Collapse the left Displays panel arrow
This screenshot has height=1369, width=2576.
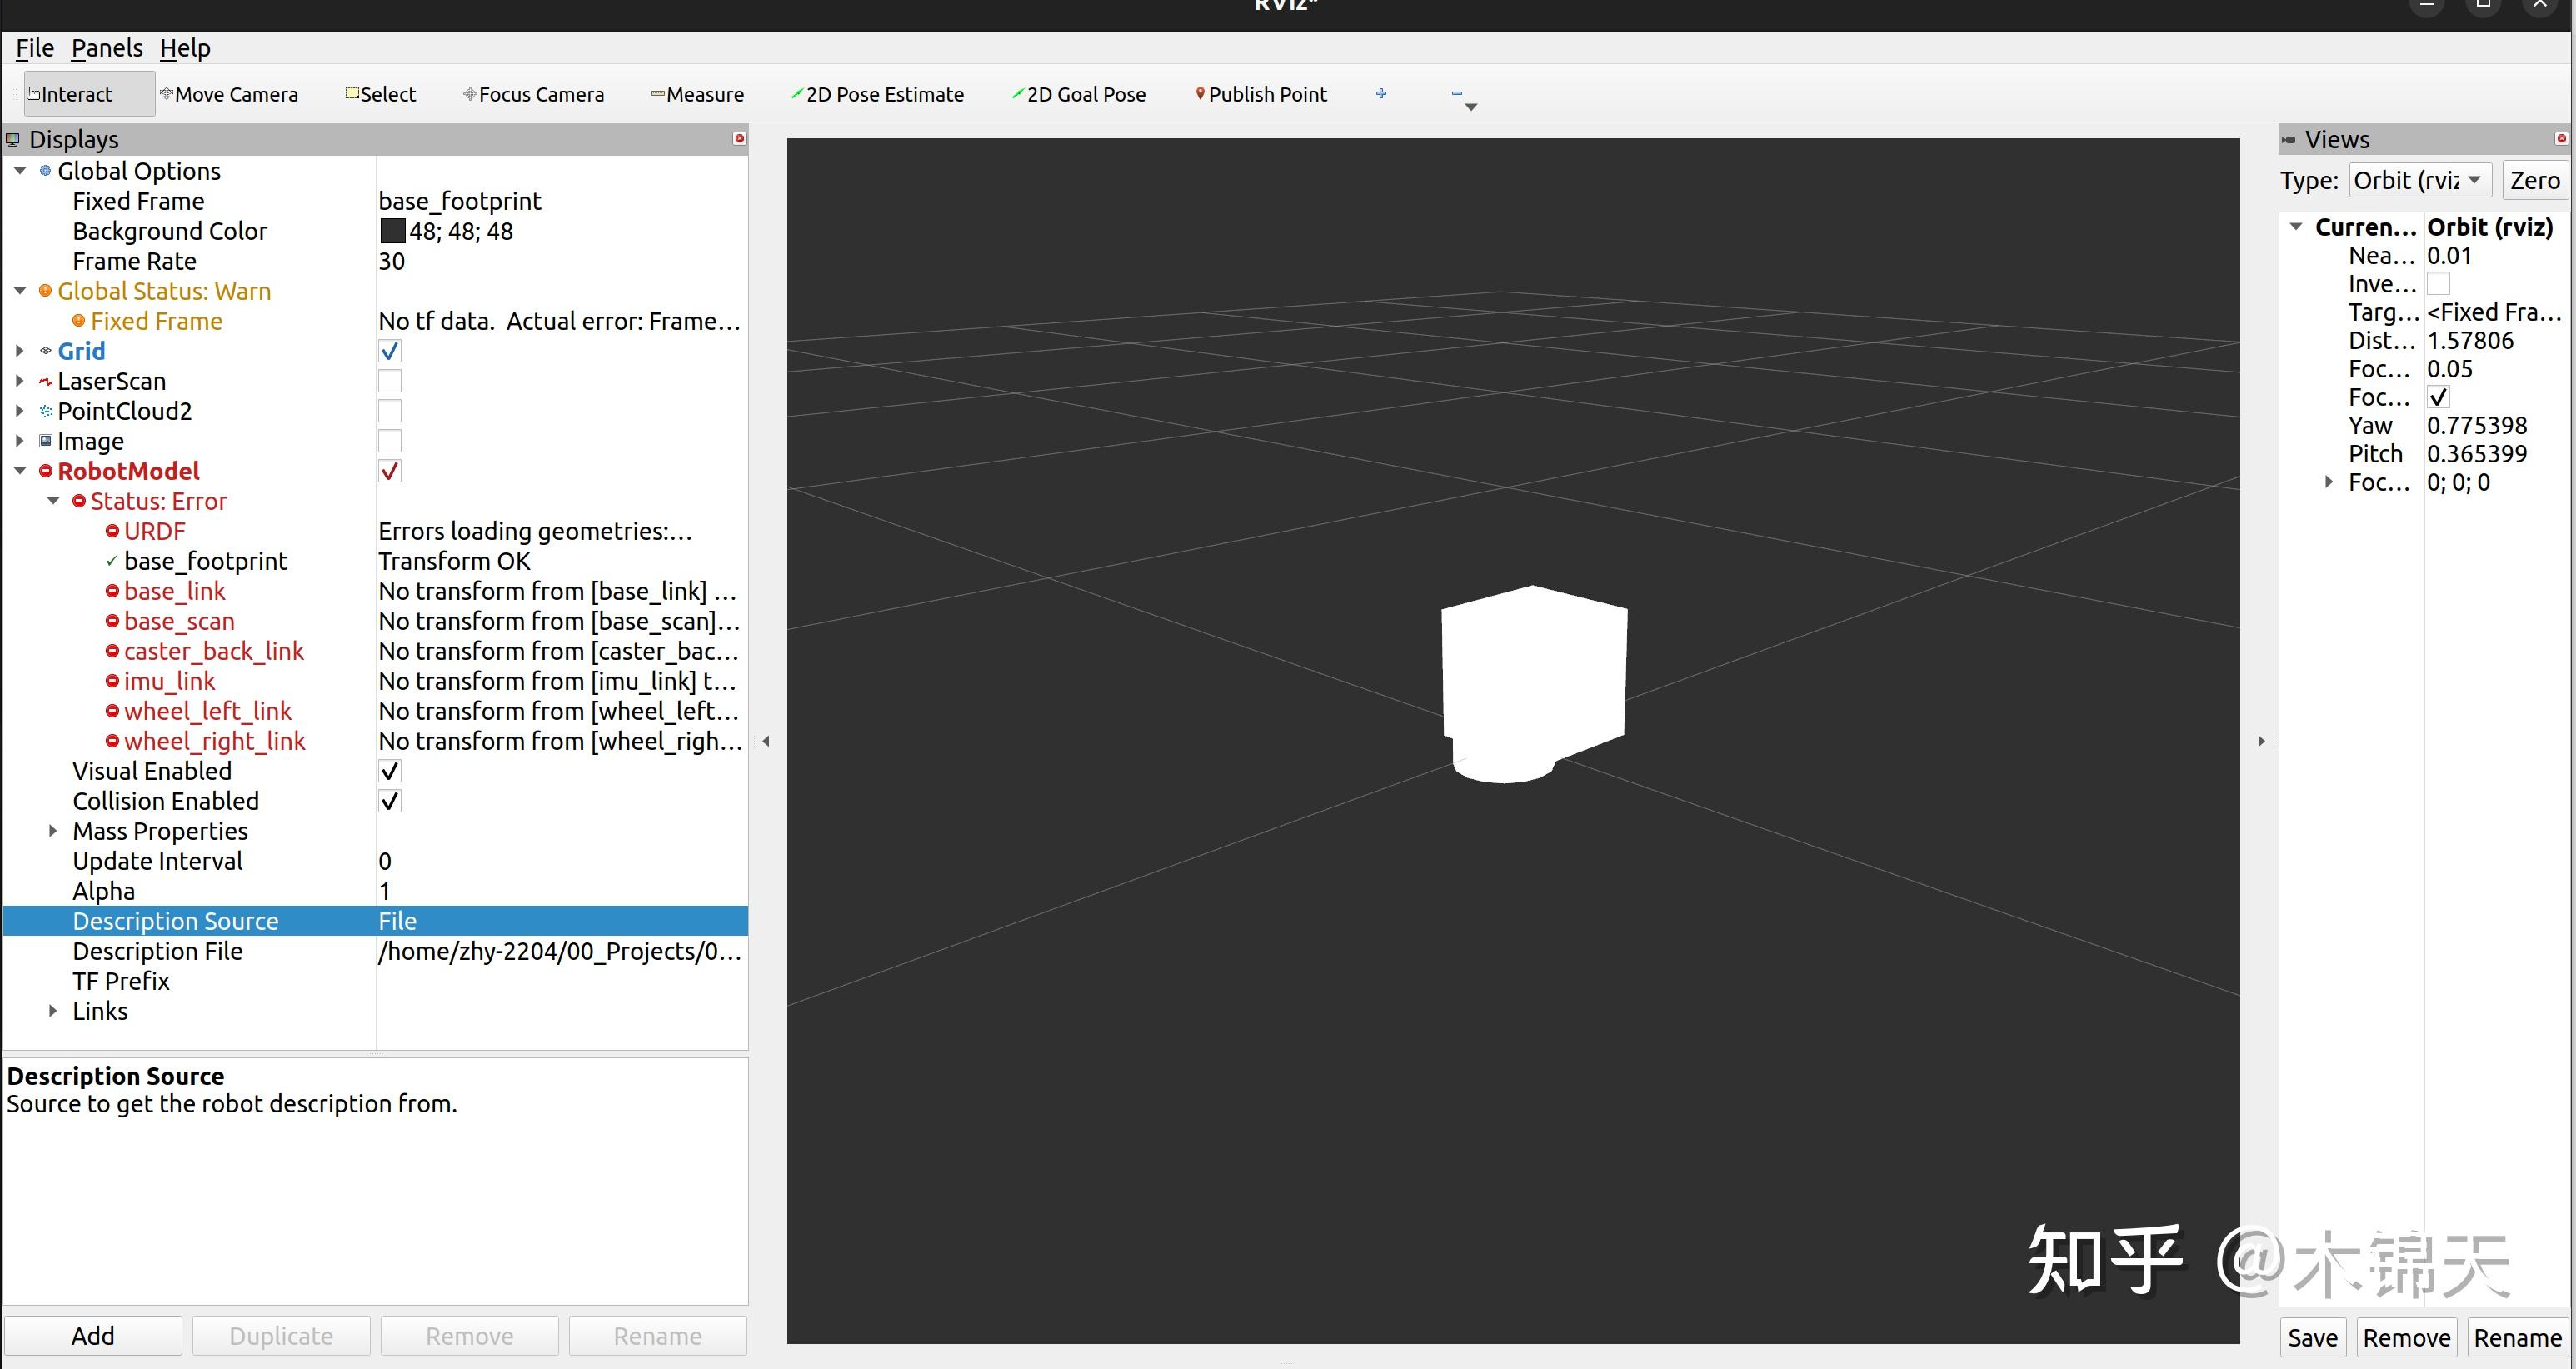[766, 741]
